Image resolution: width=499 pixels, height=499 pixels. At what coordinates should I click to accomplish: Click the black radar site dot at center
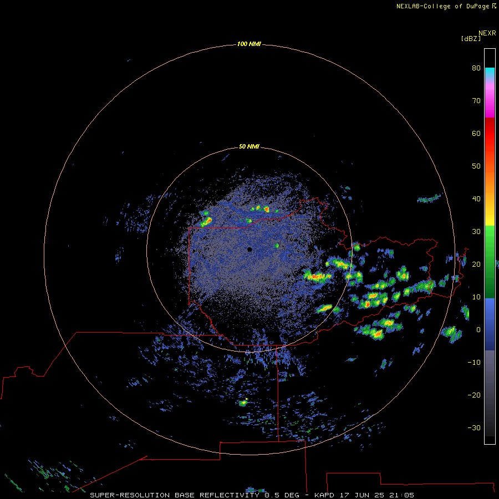coord(249,249)
